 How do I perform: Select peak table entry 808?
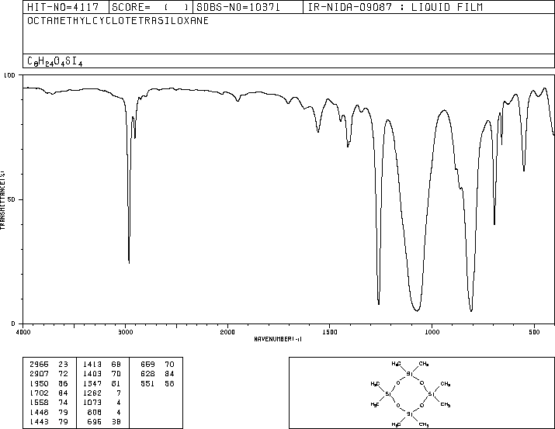94,413
